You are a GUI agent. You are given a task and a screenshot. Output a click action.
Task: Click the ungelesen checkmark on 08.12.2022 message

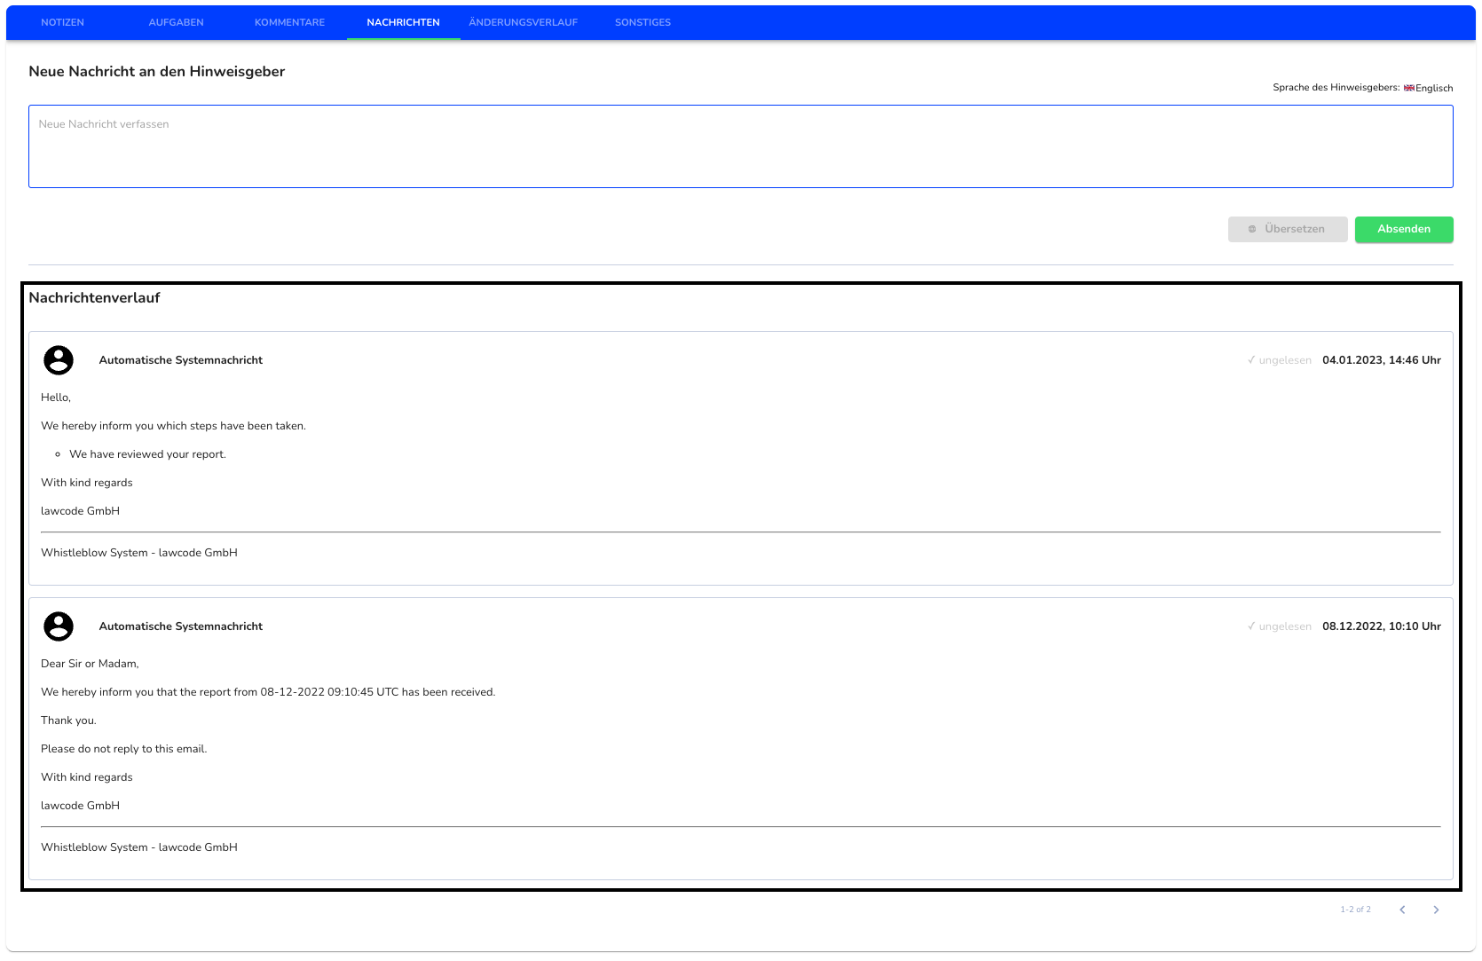click(x=1251, y=626)
